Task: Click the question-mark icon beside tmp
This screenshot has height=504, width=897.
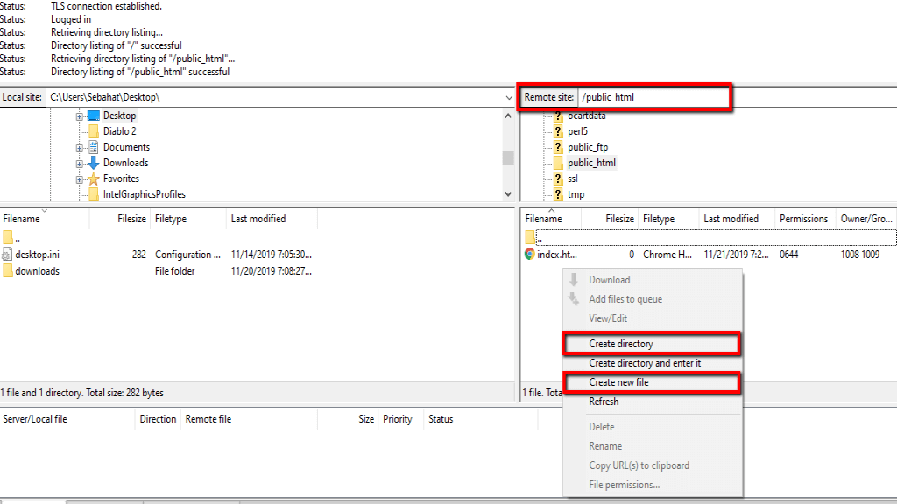Action: click(558, 194)
